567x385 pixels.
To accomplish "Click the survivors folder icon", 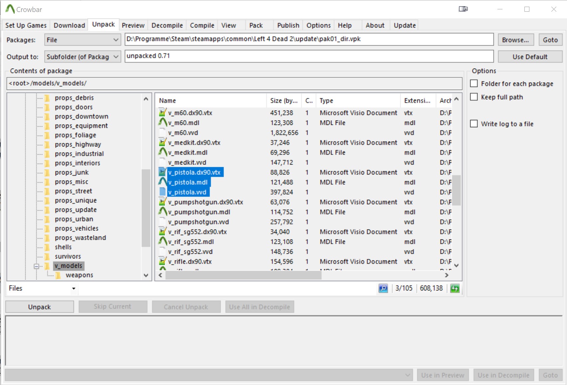I will point(48,256).
